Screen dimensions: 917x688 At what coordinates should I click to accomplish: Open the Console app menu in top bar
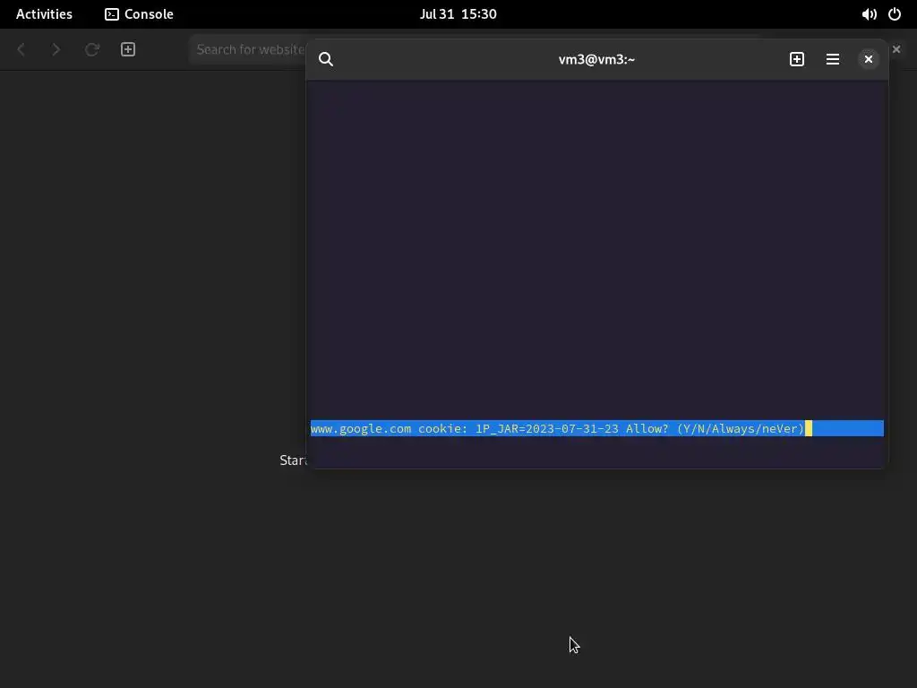coord(139,14)
